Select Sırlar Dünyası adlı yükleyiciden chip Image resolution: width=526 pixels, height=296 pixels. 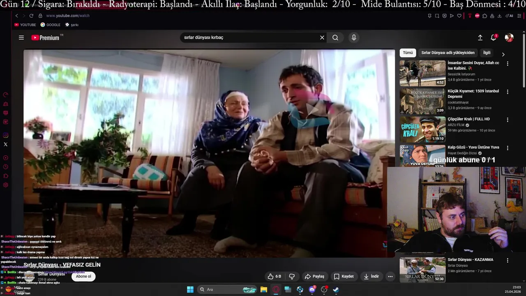pos(448,53)
